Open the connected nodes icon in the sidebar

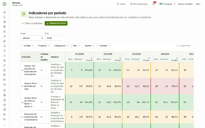(x=4, y=70)
